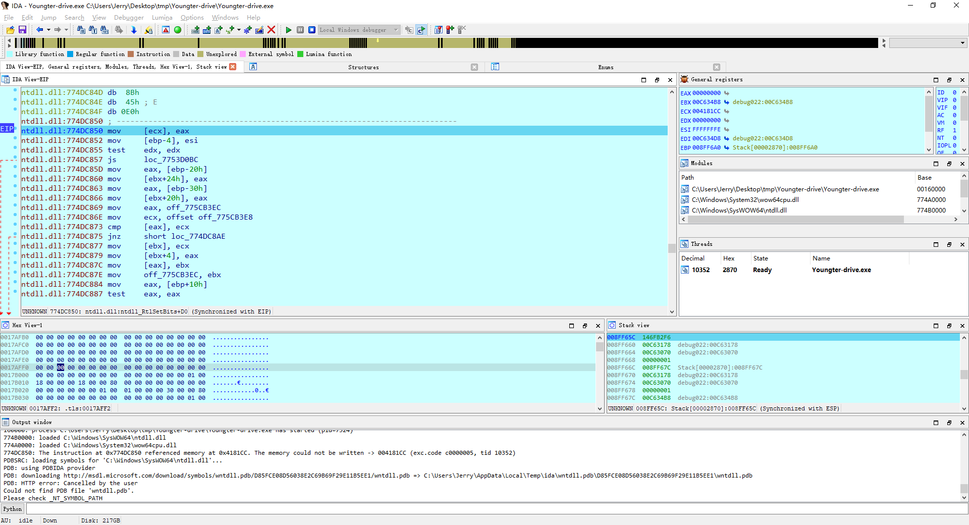
Task: Click the Open file toolbar icon
Action: point(10,30)
